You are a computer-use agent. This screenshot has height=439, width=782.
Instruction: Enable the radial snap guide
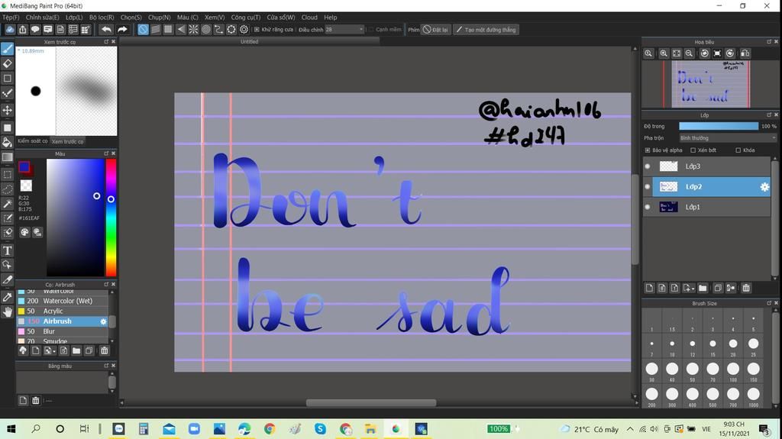[x=193, y=30]
